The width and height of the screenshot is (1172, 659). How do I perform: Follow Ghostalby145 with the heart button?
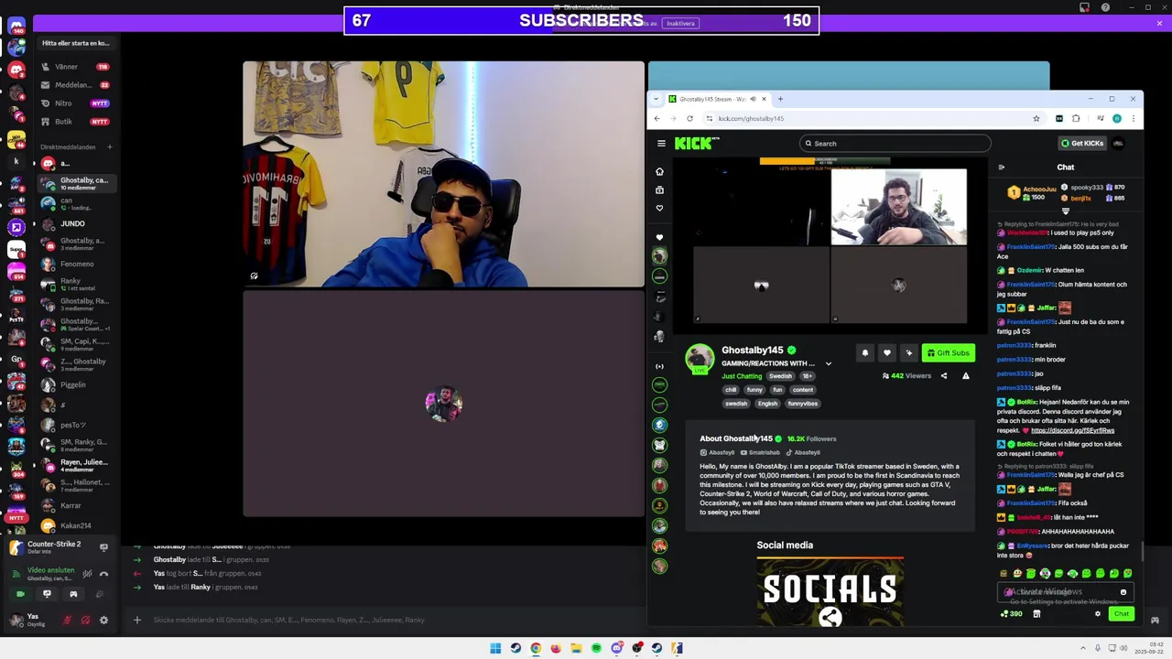(886, 352)
